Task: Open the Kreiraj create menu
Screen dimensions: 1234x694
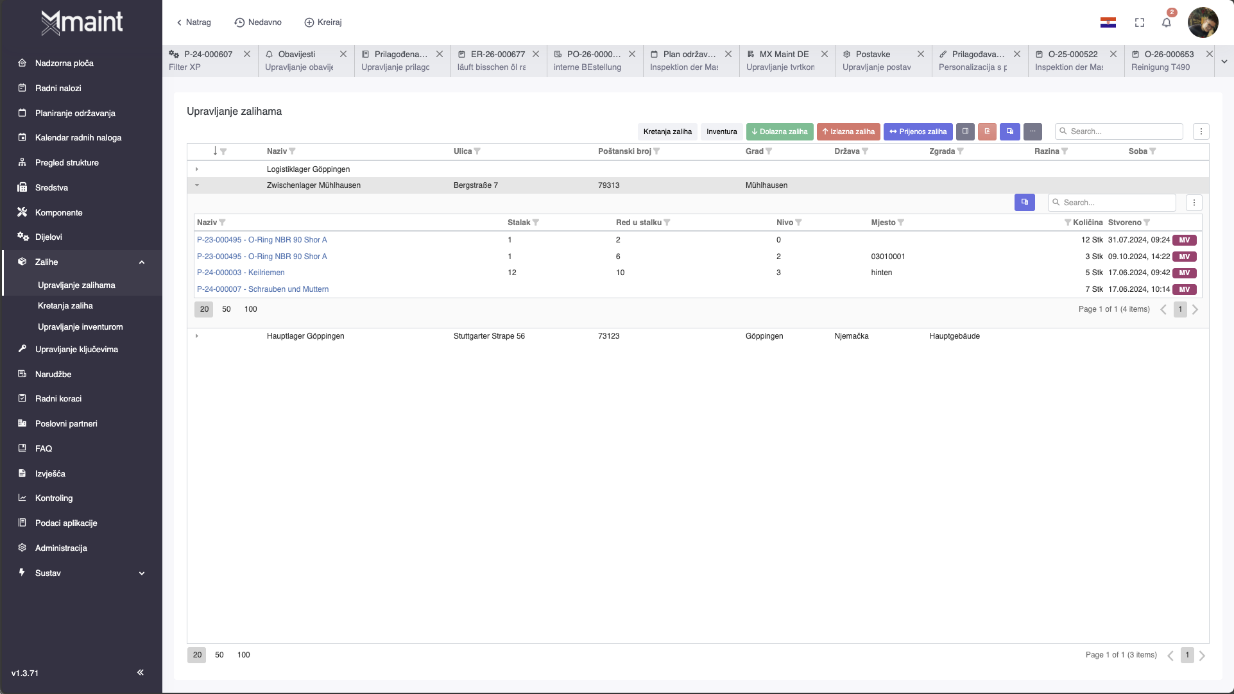Action: coord(323,22)
